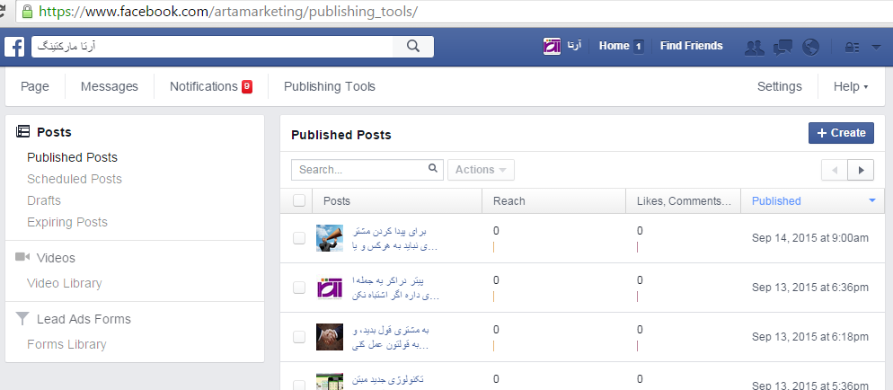Go to next page of posts
Viewport: 893px width, 390px height.
862,170
